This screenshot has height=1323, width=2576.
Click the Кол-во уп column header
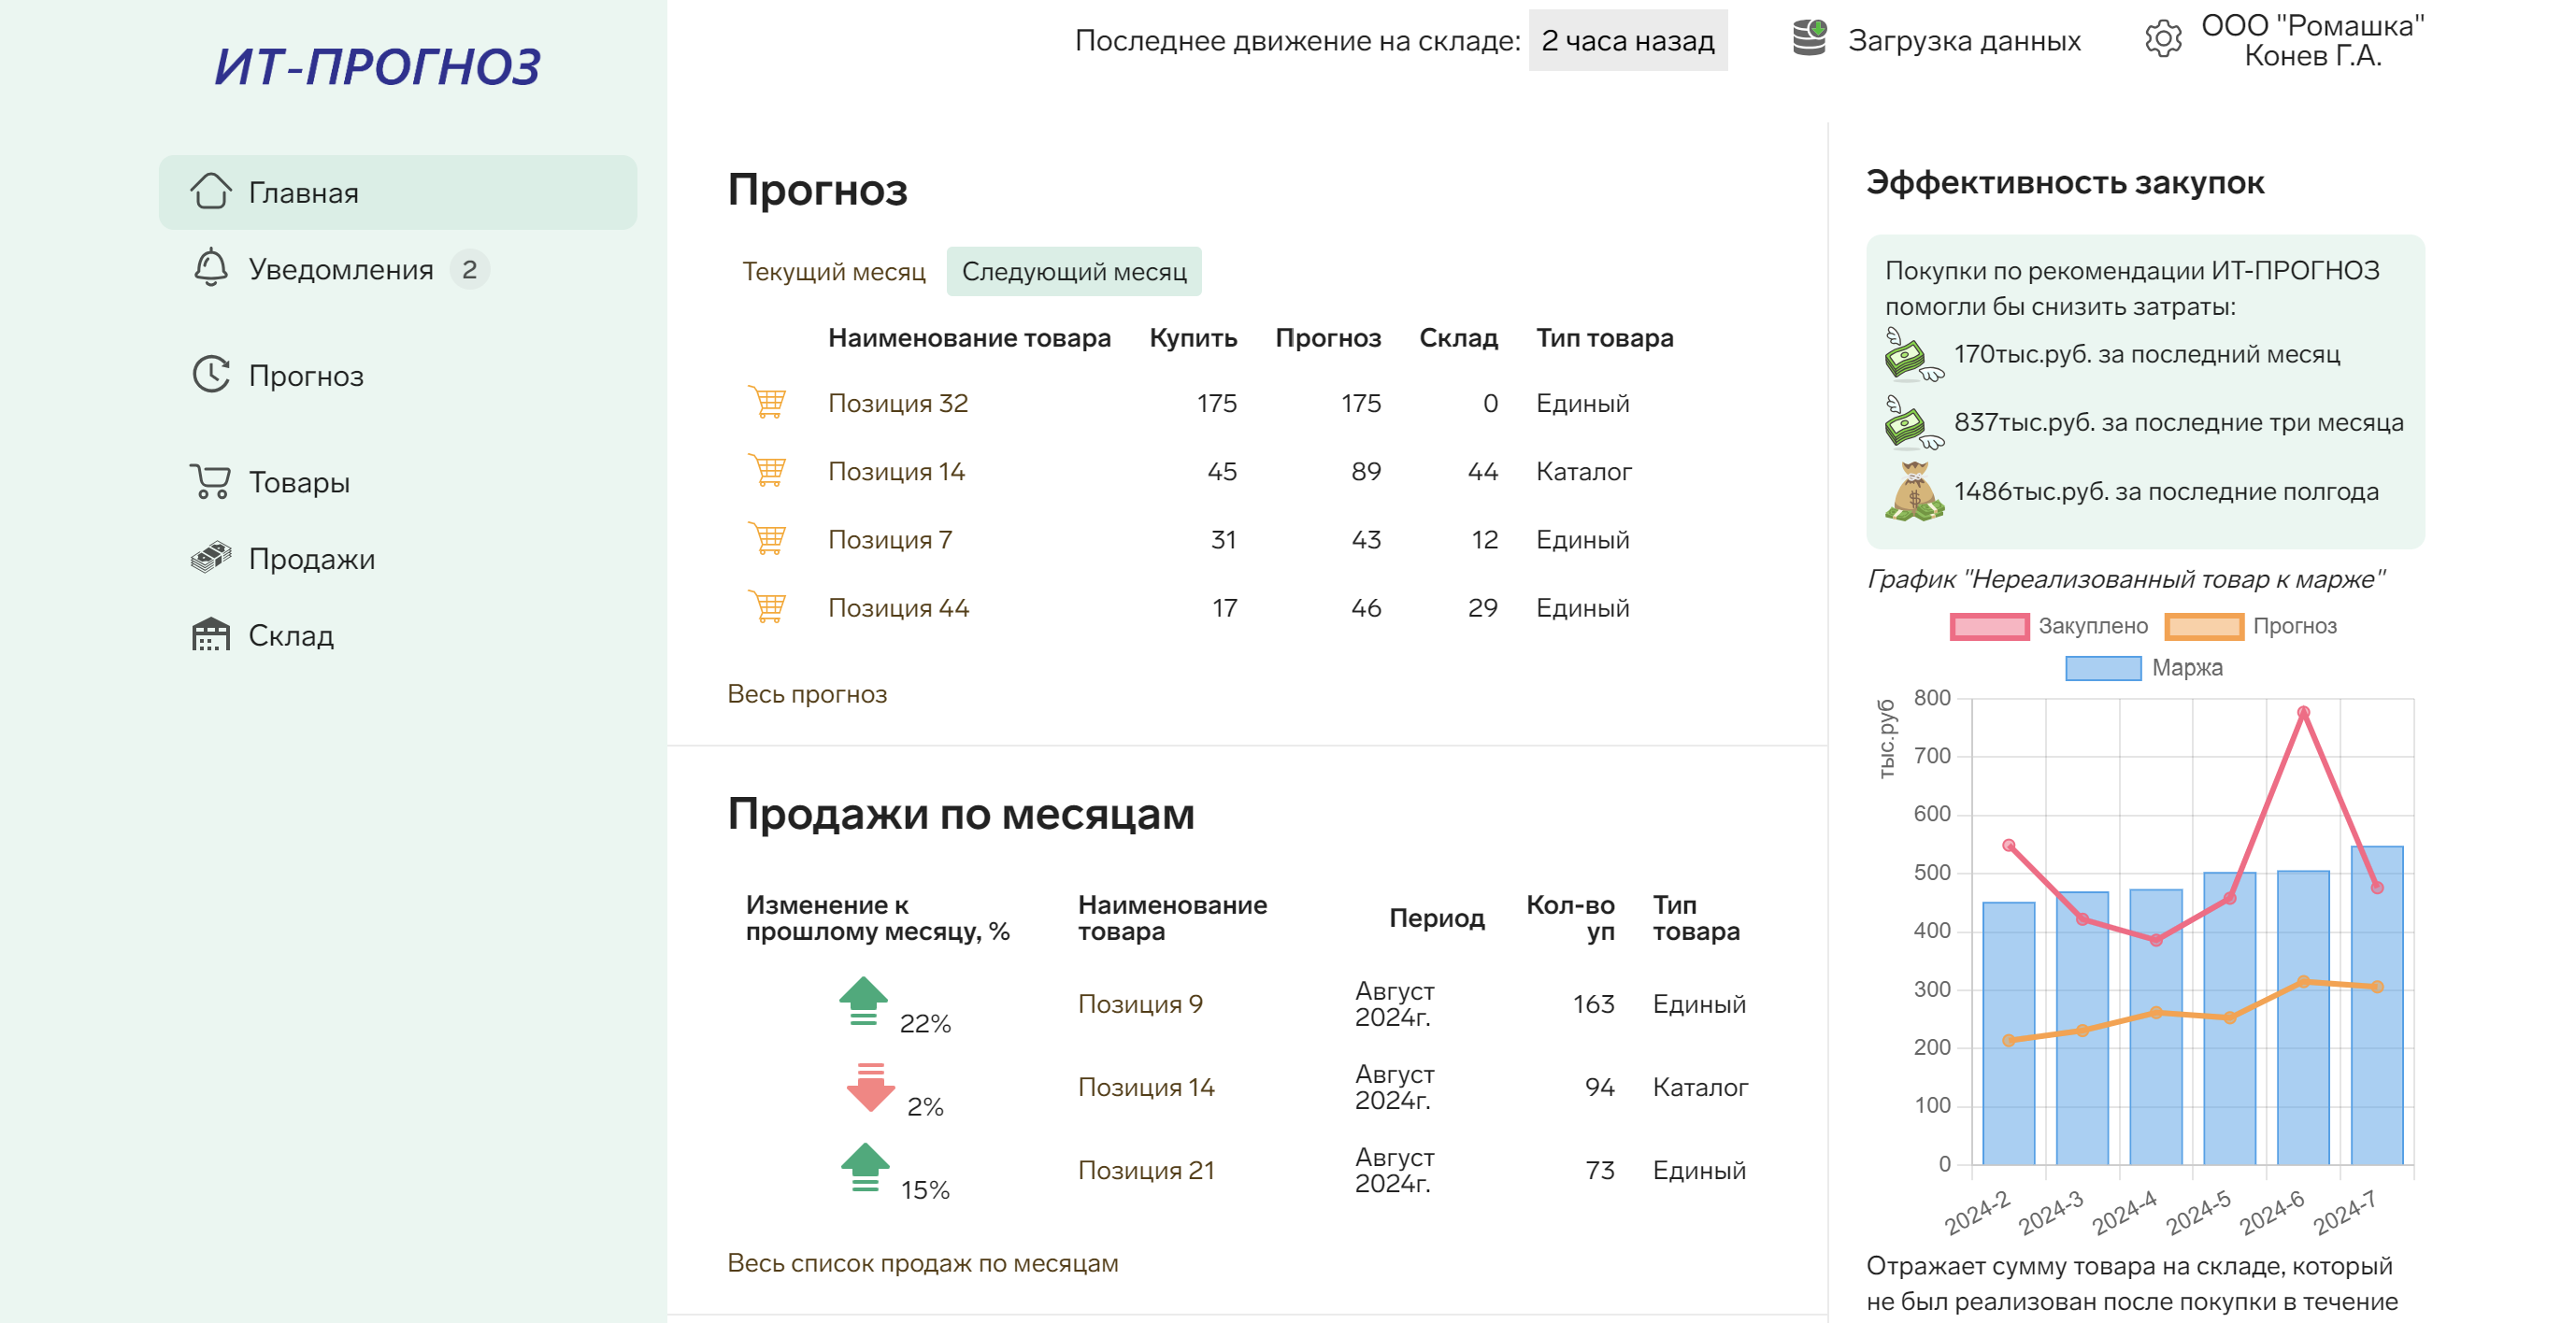pos(1570,918)
